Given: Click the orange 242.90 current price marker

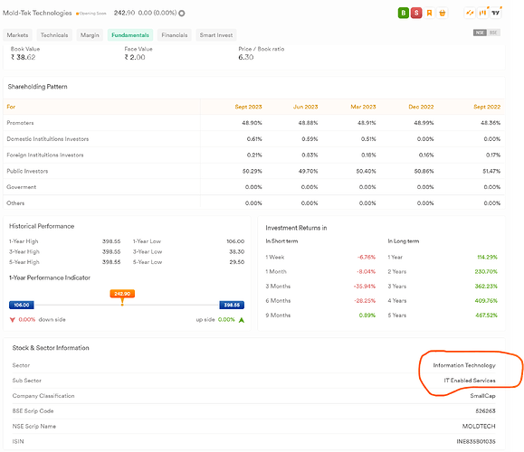Looking at the screenshot, I should pyautogui.click(x=122, y=294).
